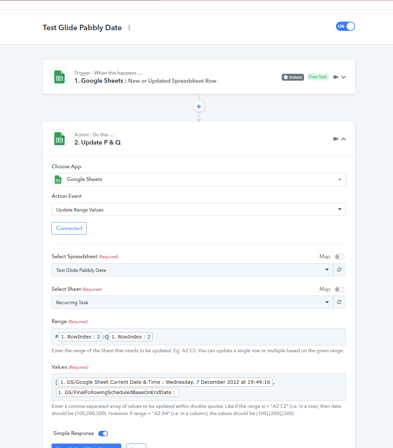Open the Select Spreadsheet dropdown
Image resolution: width=393 pixels, height=448 pixels.
pos(192,270)
